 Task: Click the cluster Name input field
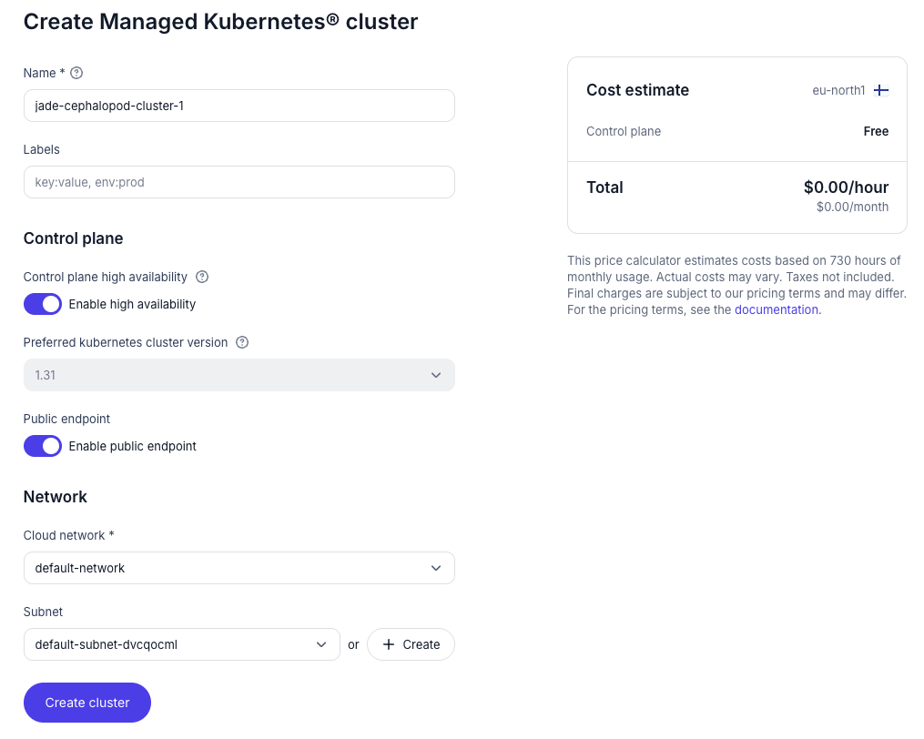pos(239,106)
